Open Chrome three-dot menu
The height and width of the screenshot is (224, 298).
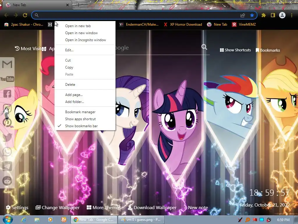click(292, 15)
